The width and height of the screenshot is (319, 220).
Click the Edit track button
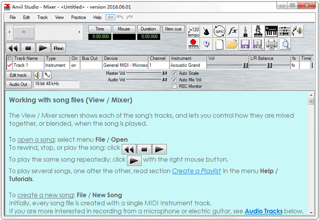pos(18,75)
